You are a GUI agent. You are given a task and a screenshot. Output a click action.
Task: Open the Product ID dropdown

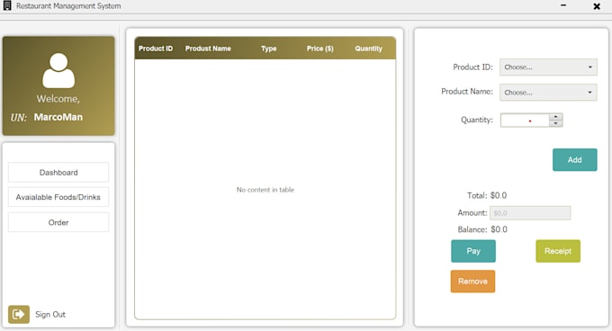click(x=548, y=67)
